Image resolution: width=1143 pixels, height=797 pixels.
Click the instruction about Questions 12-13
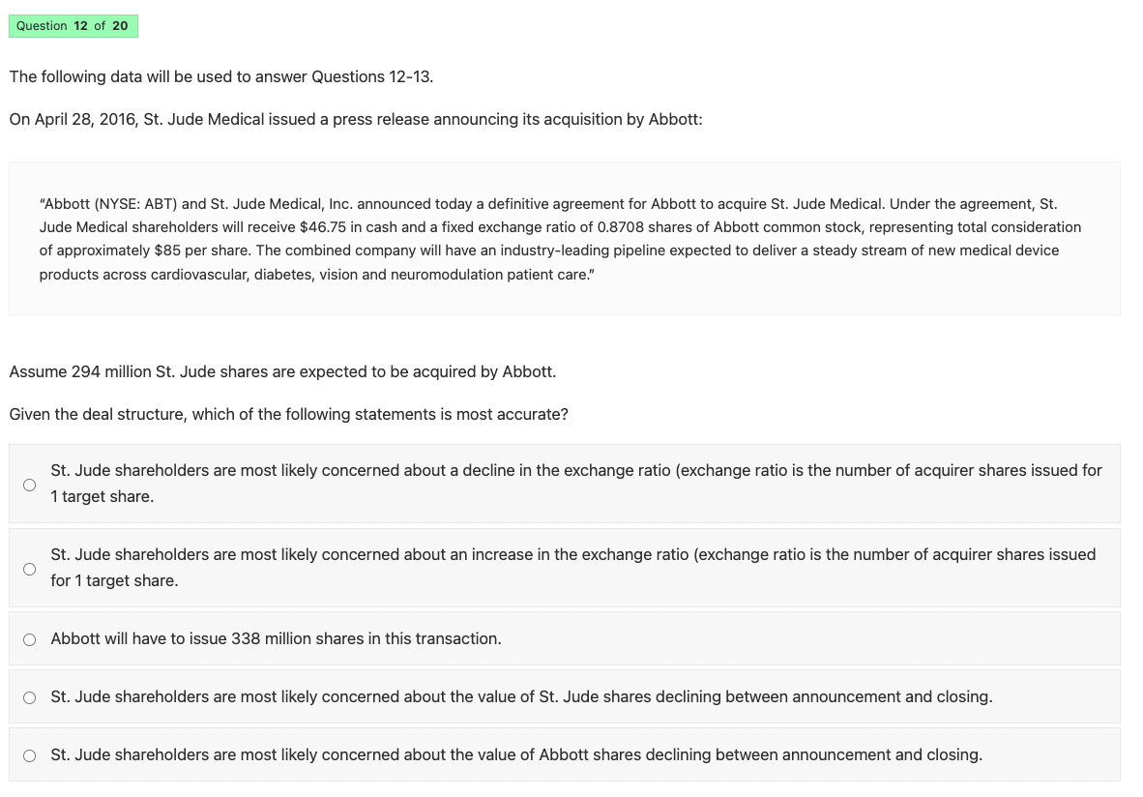[222, 76]
